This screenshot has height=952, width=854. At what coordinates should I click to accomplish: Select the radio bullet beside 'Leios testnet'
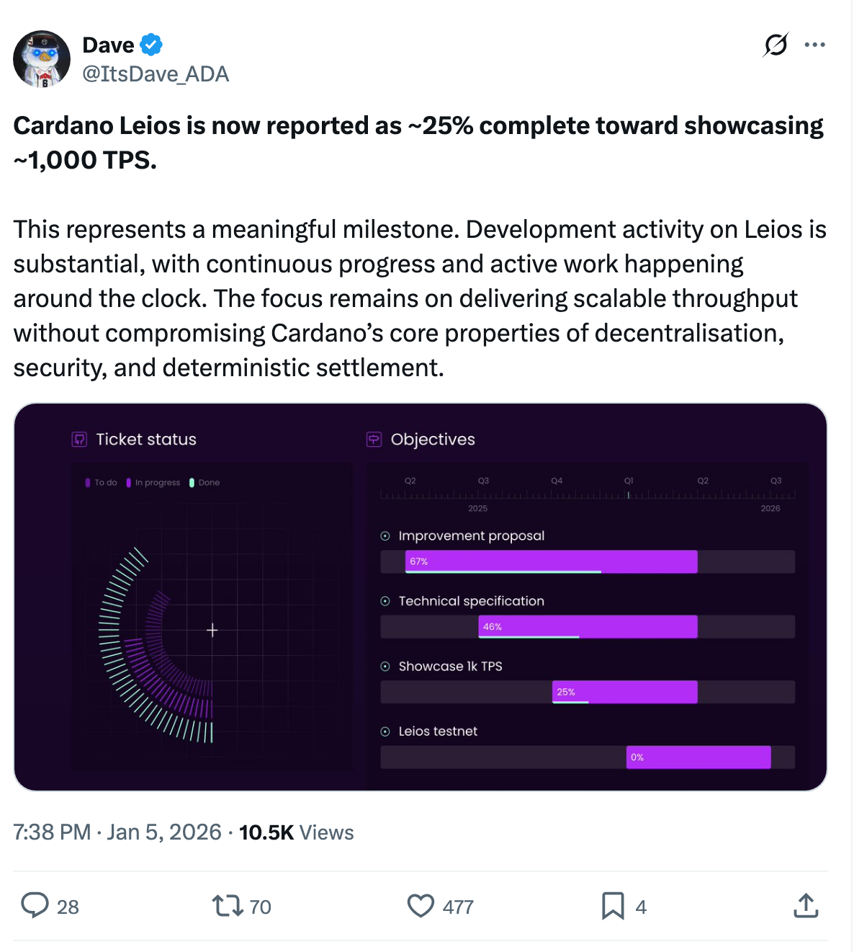click(x=386, y=731)
